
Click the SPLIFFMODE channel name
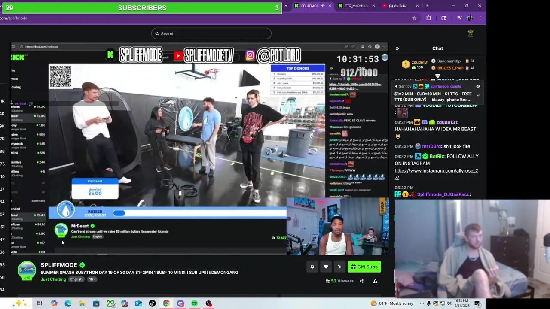59,265
